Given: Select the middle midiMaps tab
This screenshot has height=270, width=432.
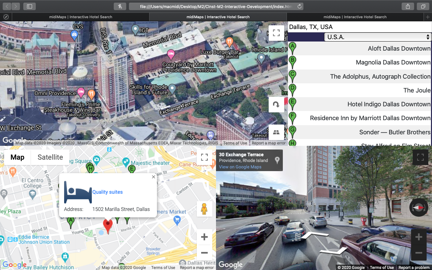Looking at the screenshot, I should point(218,17).
